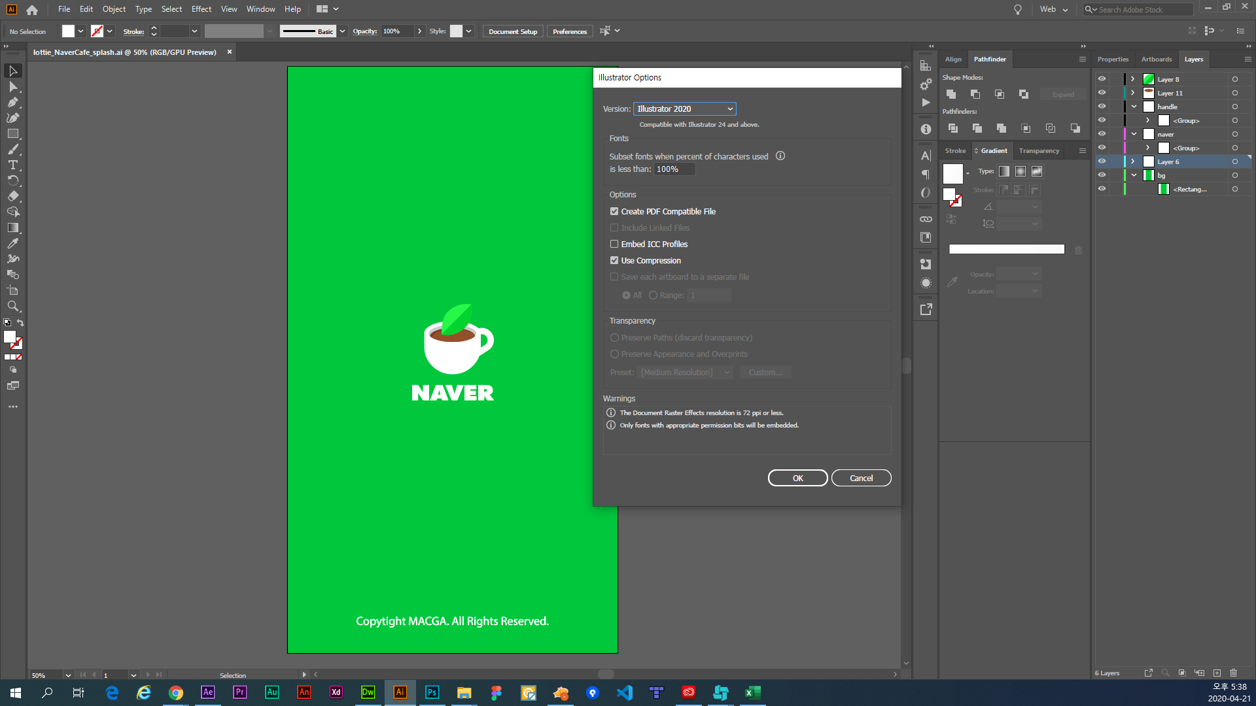
Task: Switch to the Artboards tab
Action: pyautogui.click(x=1156, y=59)
